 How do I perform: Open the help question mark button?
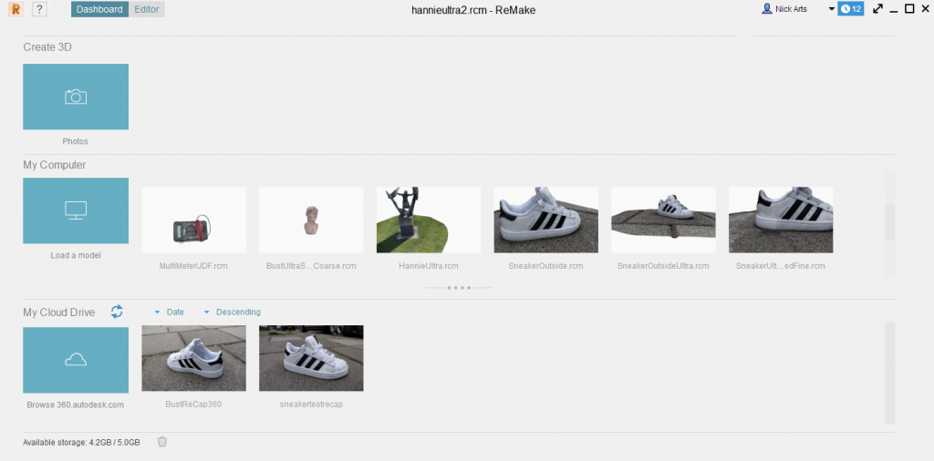tap(39, 9)
